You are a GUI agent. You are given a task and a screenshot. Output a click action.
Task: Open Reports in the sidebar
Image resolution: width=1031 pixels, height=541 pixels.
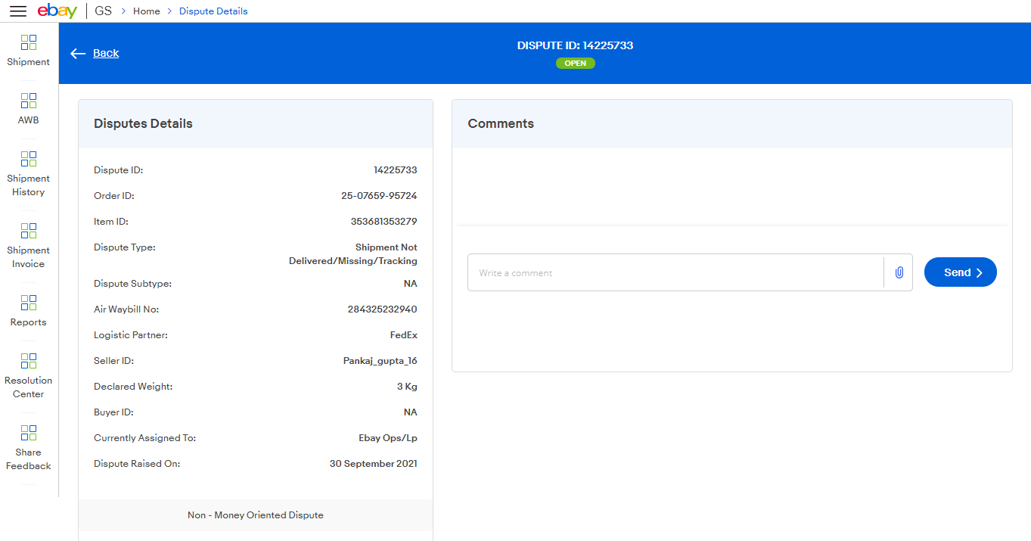pyautogui.click(x=29, y=311)
